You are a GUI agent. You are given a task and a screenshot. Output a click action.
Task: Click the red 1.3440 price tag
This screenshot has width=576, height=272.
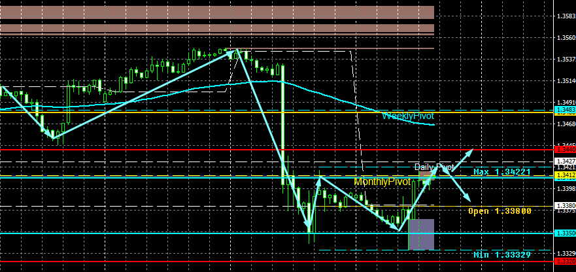tap(566, 150)
